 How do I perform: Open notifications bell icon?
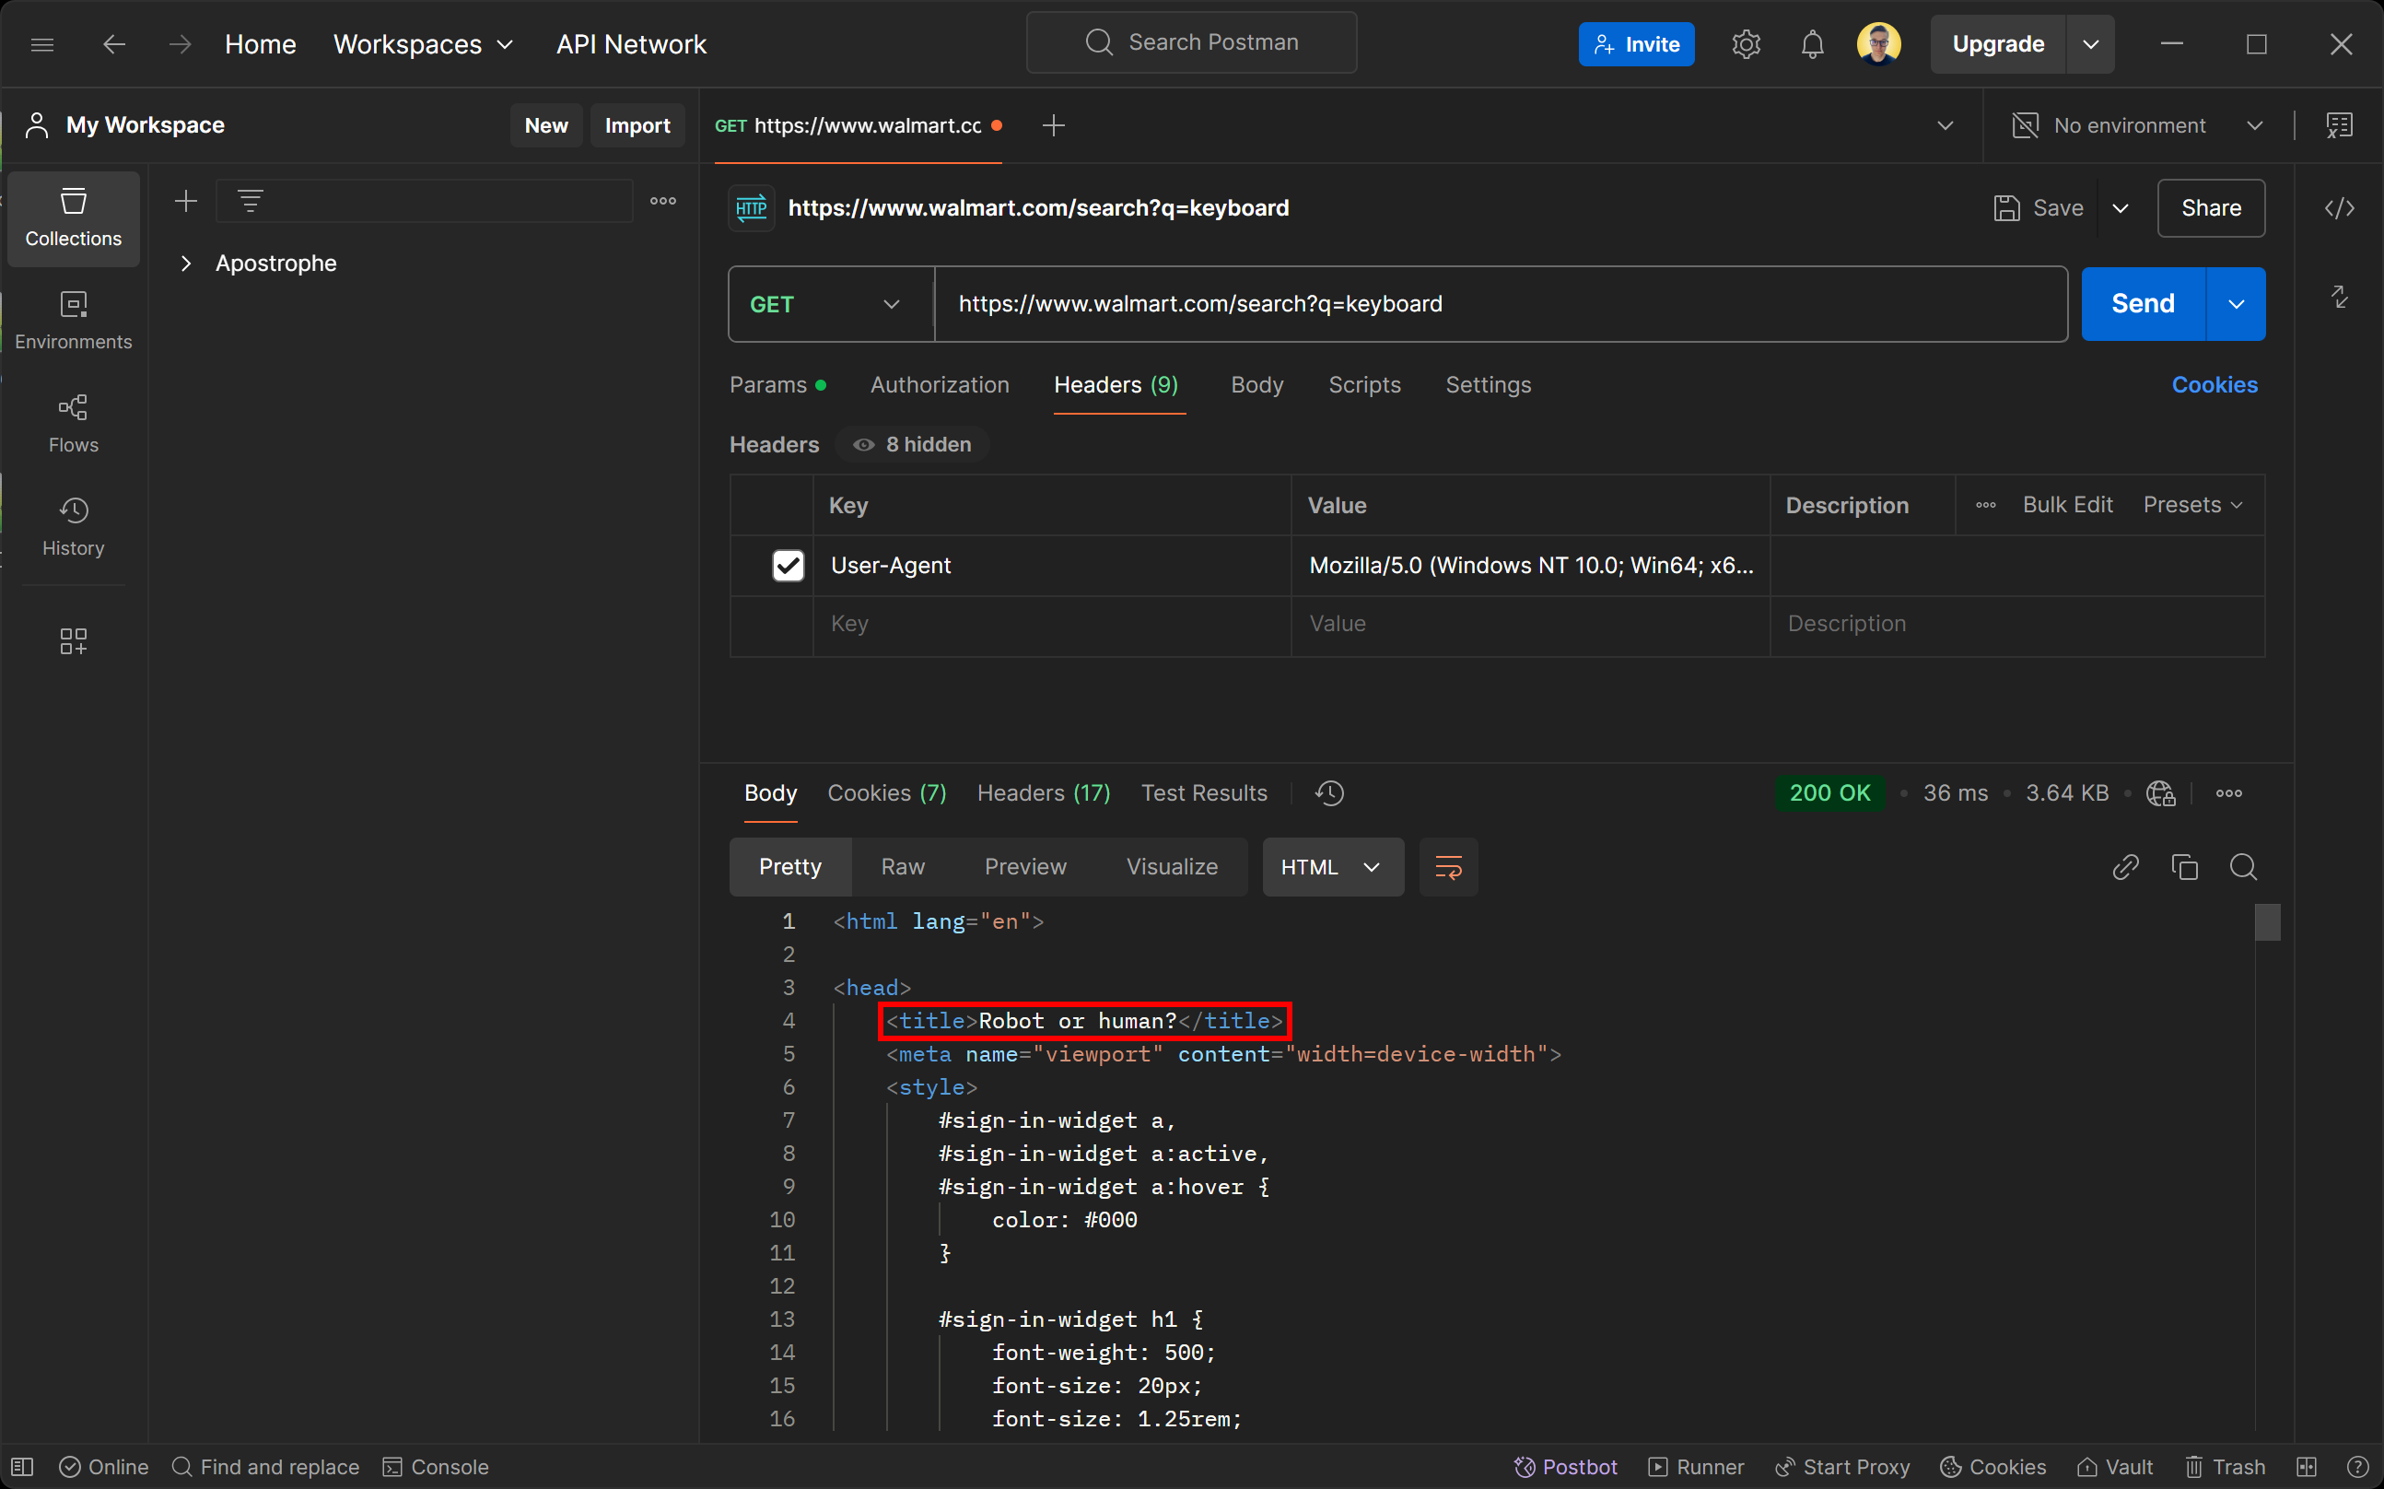(x=1812, y=44)
